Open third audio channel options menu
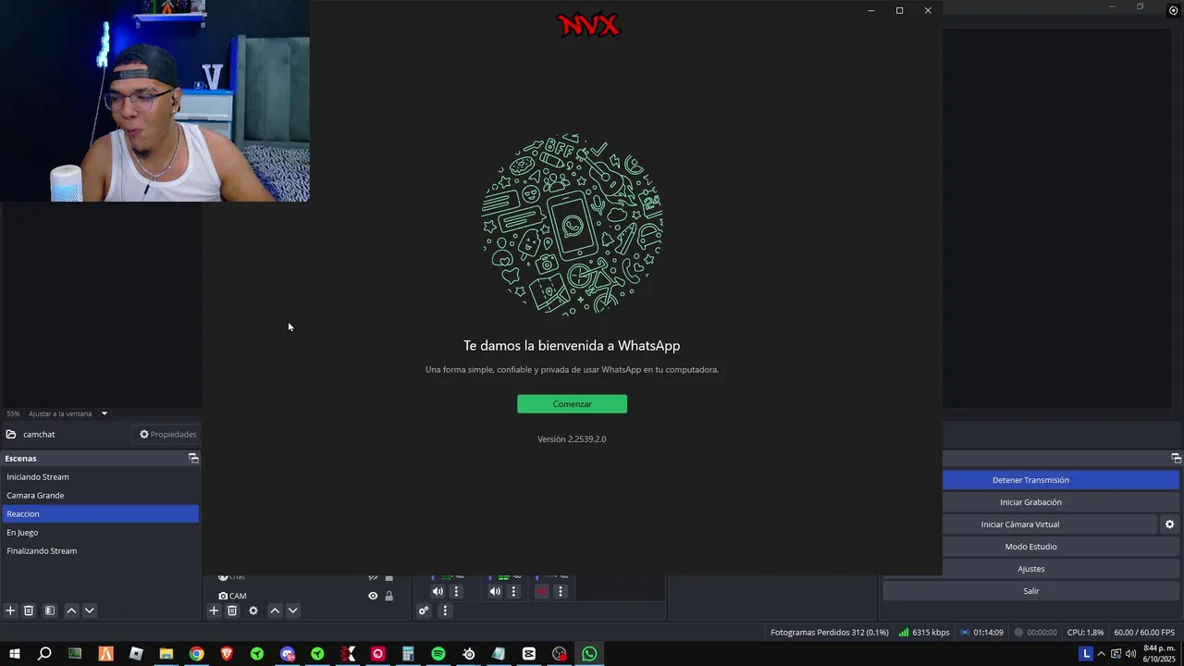The image size is (1184, 666). 560,592
